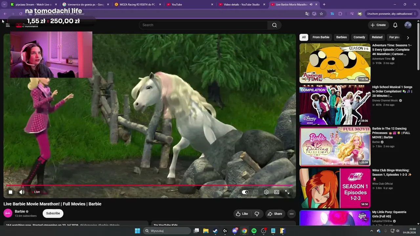Viewport: 420px width, 236px height.
Task: Mute the Live Barbie Movie Marathon tab
Action: tap(312, 5)
